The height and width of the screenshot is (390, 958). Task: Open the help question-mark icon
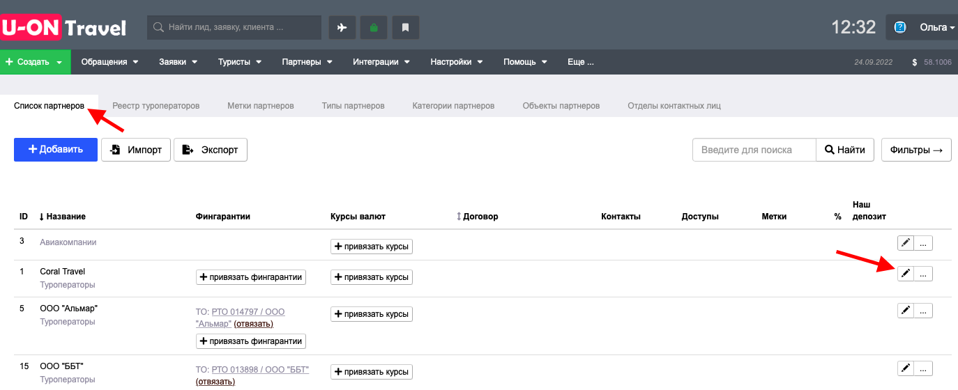click(900, 28)
